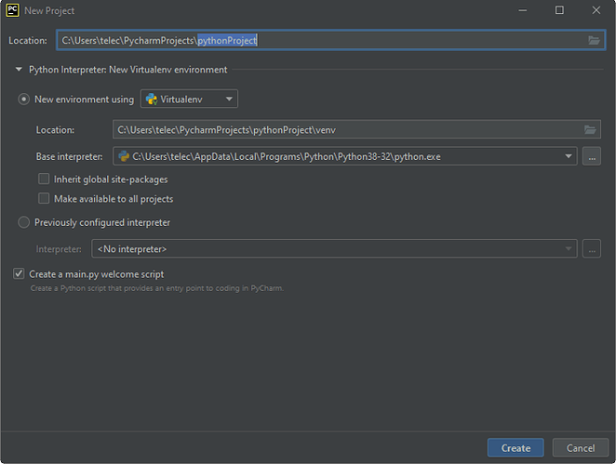Click Python logo in Base interpreter field
Image resolution: width=616 pixels, height=464 pixels.
[x=124, y=156]
